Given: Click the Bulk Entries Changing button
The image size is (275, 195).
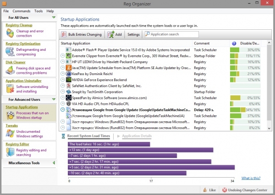Looking at the screenshot, I should click(82, 34).
